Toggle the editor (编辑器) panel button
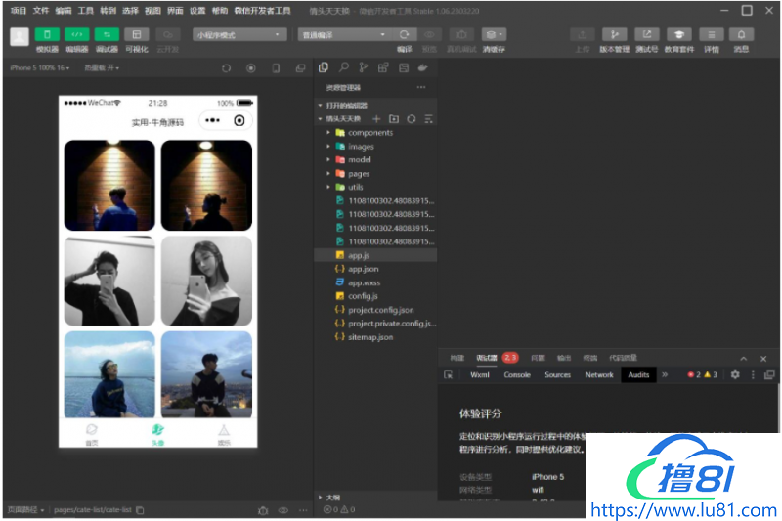This screenshot has width=782, height=521. (76, 34)
